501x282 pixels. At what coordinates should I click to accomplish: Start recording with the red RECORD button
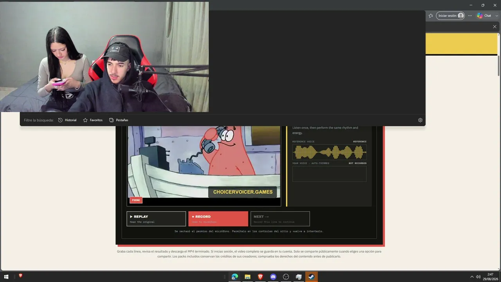218,219
